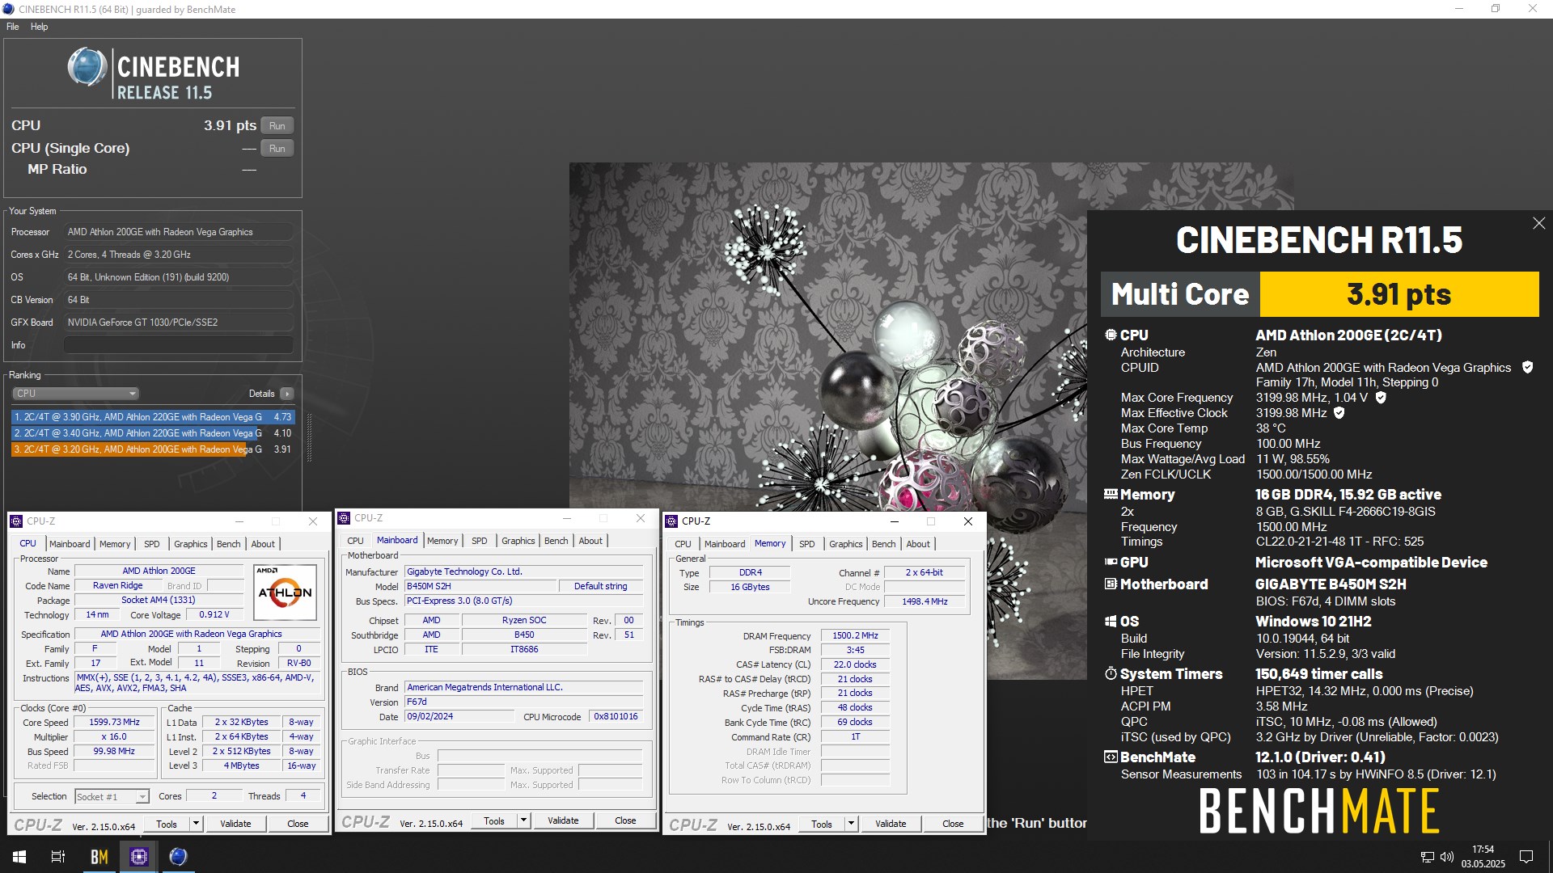This screenshot has height=873, width=1553.
Task: Click the ranking panel resize grip
Action: coord(308,436)
